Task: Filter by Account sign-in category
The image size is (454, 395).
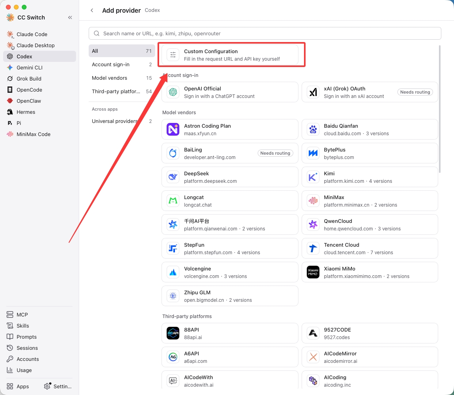Action: pyautogui.click(x=122, y=64)
